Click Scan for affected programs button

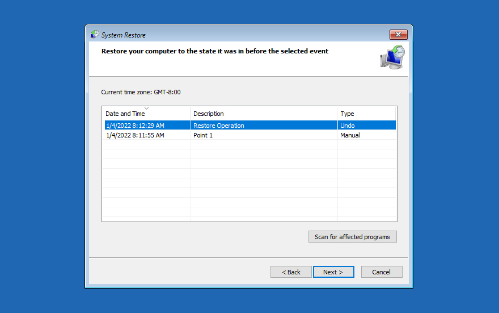(x=353, y=237)
